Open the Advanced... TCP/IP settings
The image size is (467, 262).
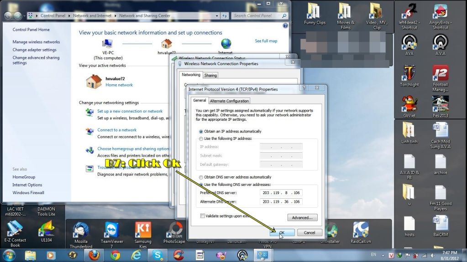[302, 218]
